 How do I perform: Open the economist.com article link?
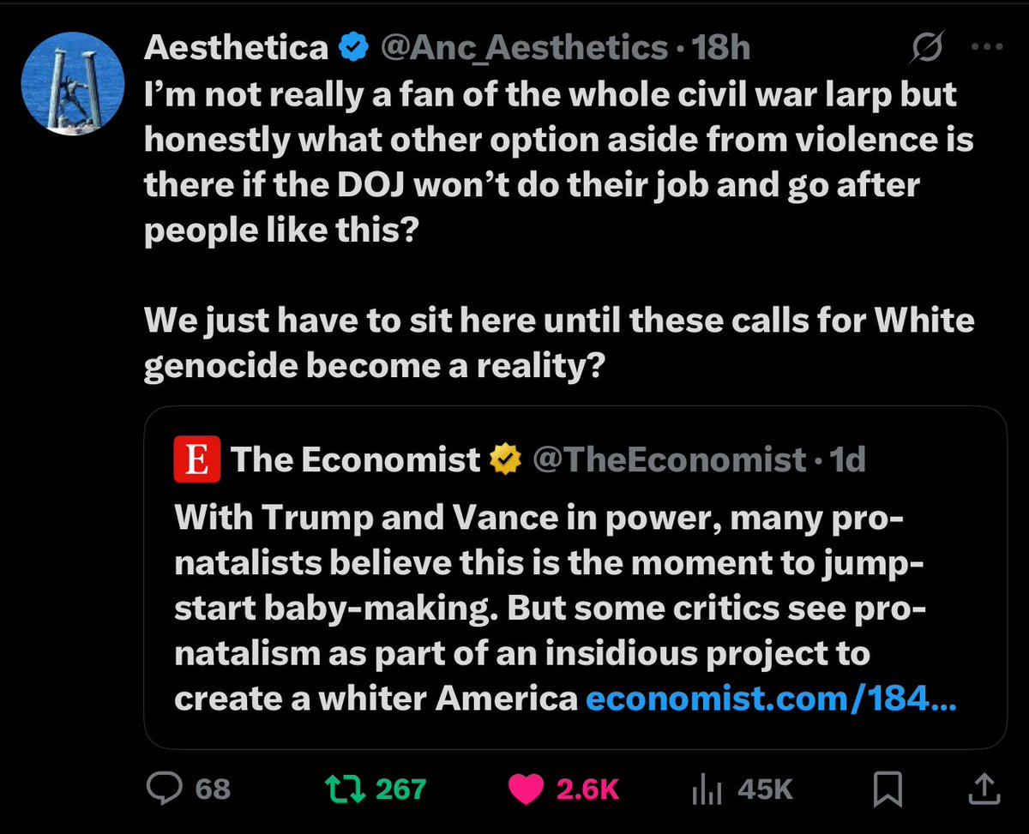769,699
